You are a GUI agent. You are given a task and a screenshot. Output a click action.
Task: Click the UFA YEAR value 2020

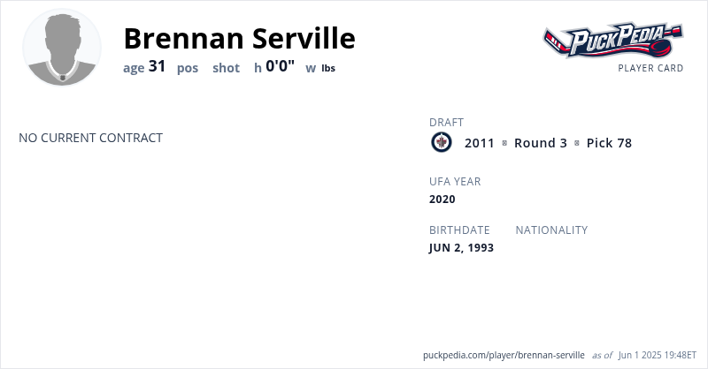click(x=442, y=200)
